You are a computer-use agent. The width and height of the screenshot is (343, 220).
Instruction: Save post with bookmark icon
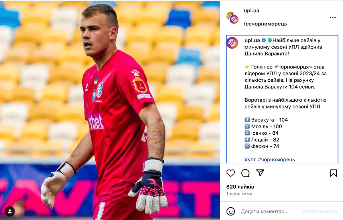click(333, 173)
